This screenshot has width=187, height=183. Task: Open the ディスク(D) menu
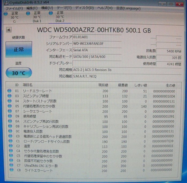pos(84,8)
